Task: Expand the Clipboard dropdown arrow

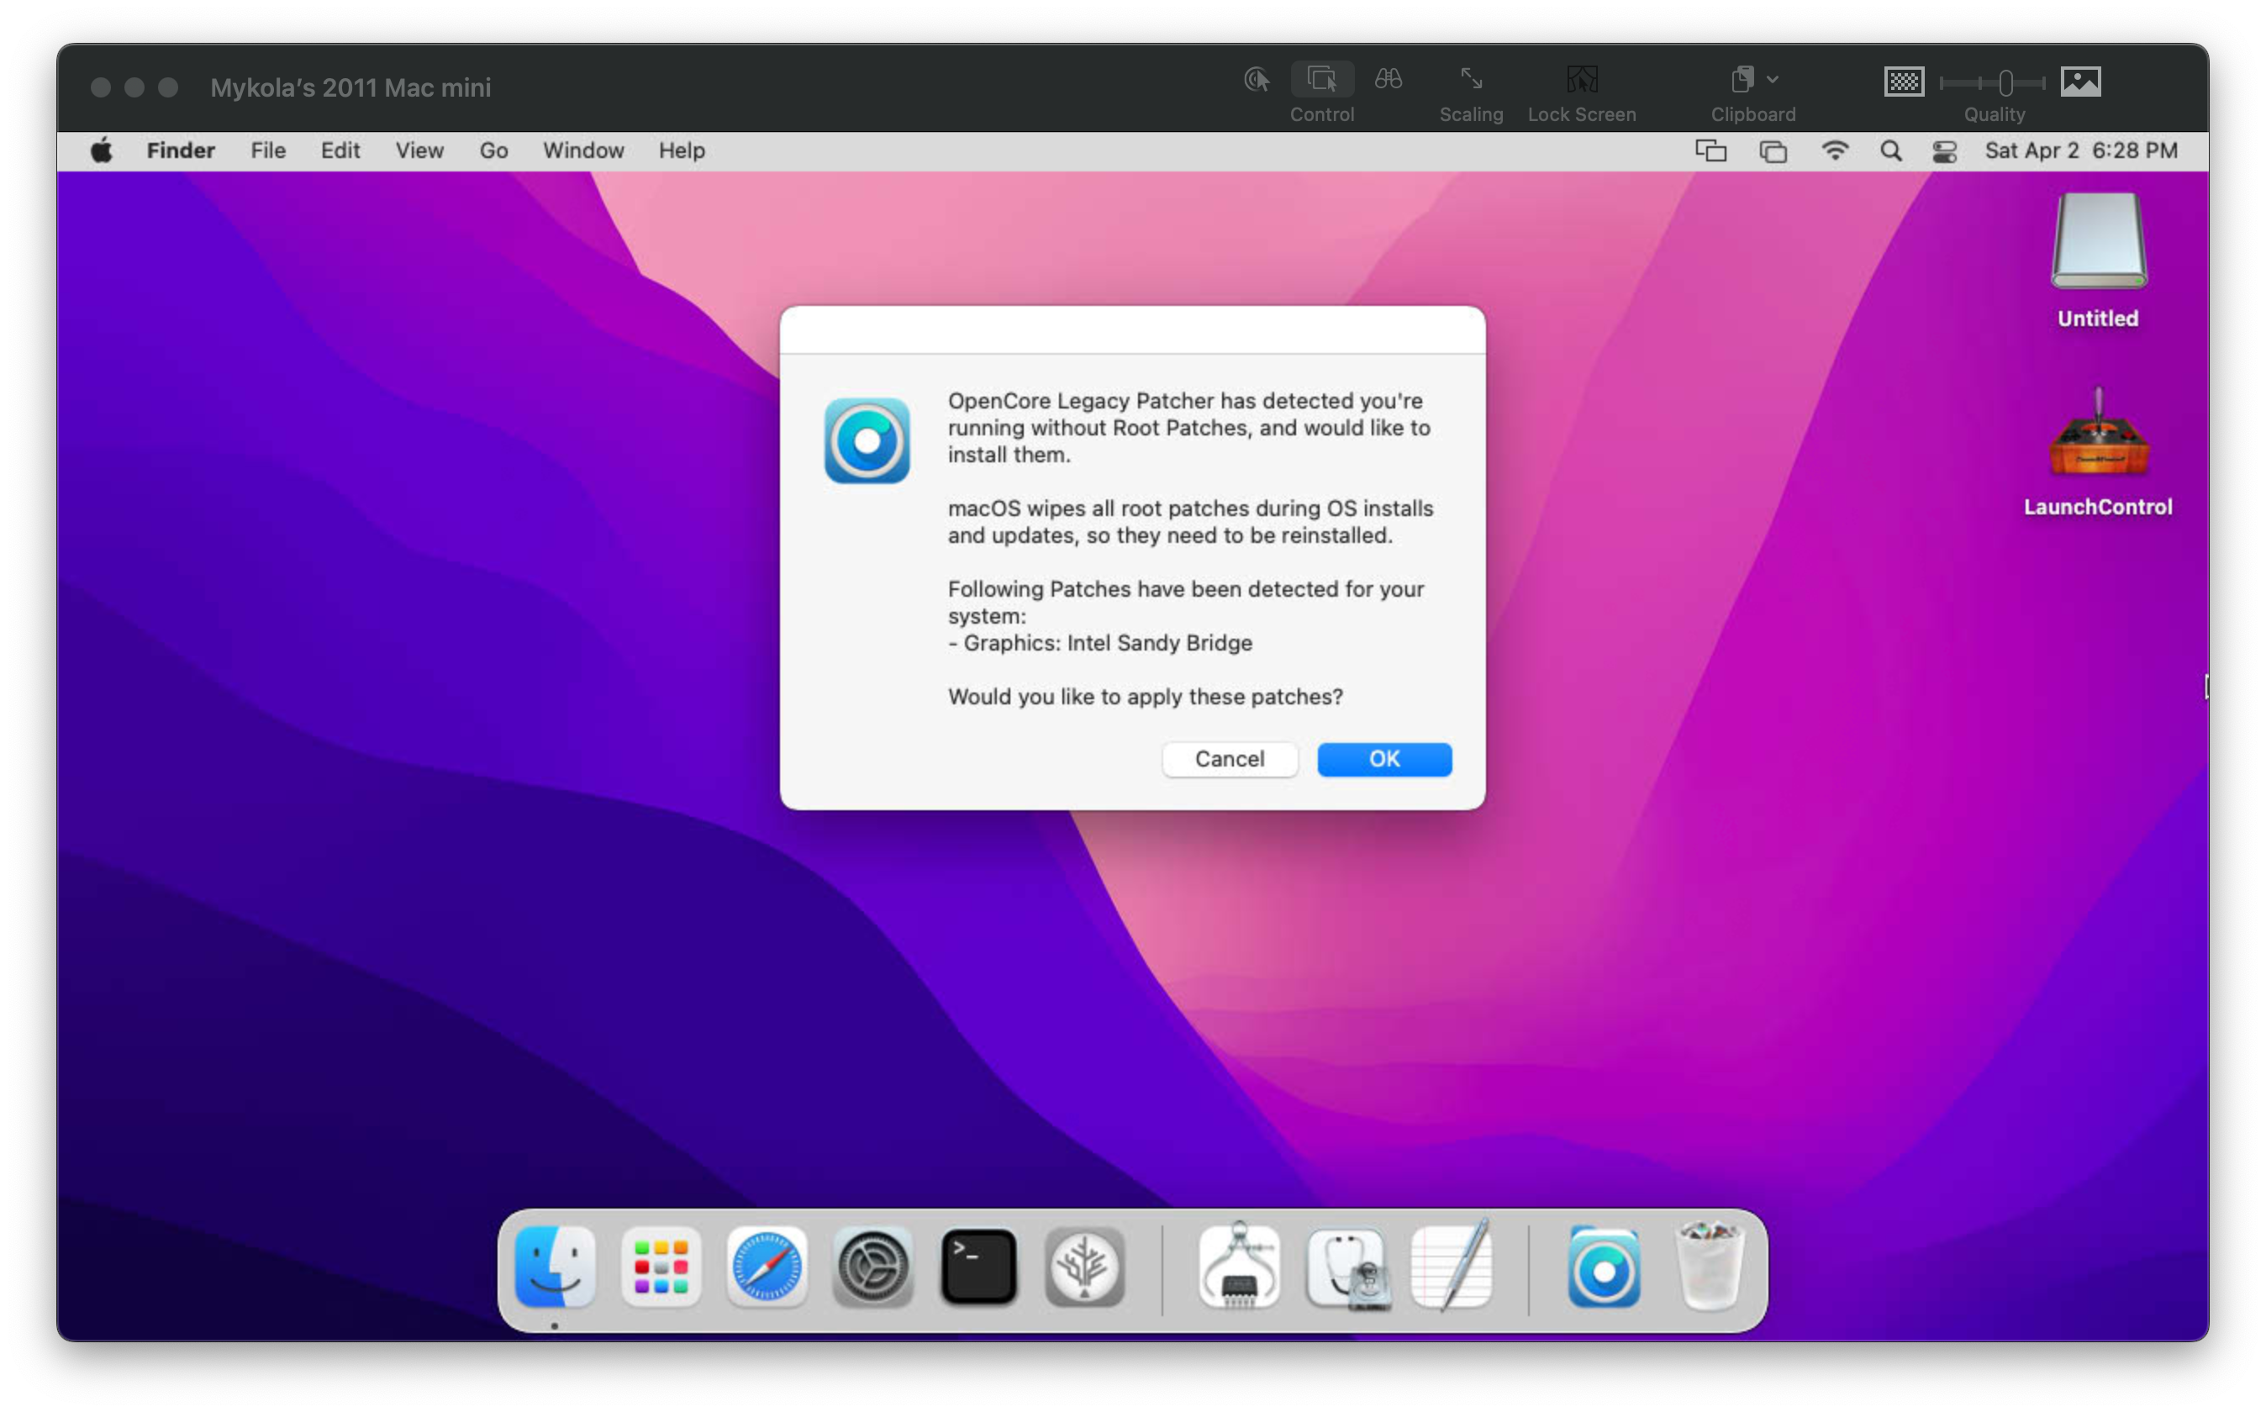Action: click(x=1771, y=79)
